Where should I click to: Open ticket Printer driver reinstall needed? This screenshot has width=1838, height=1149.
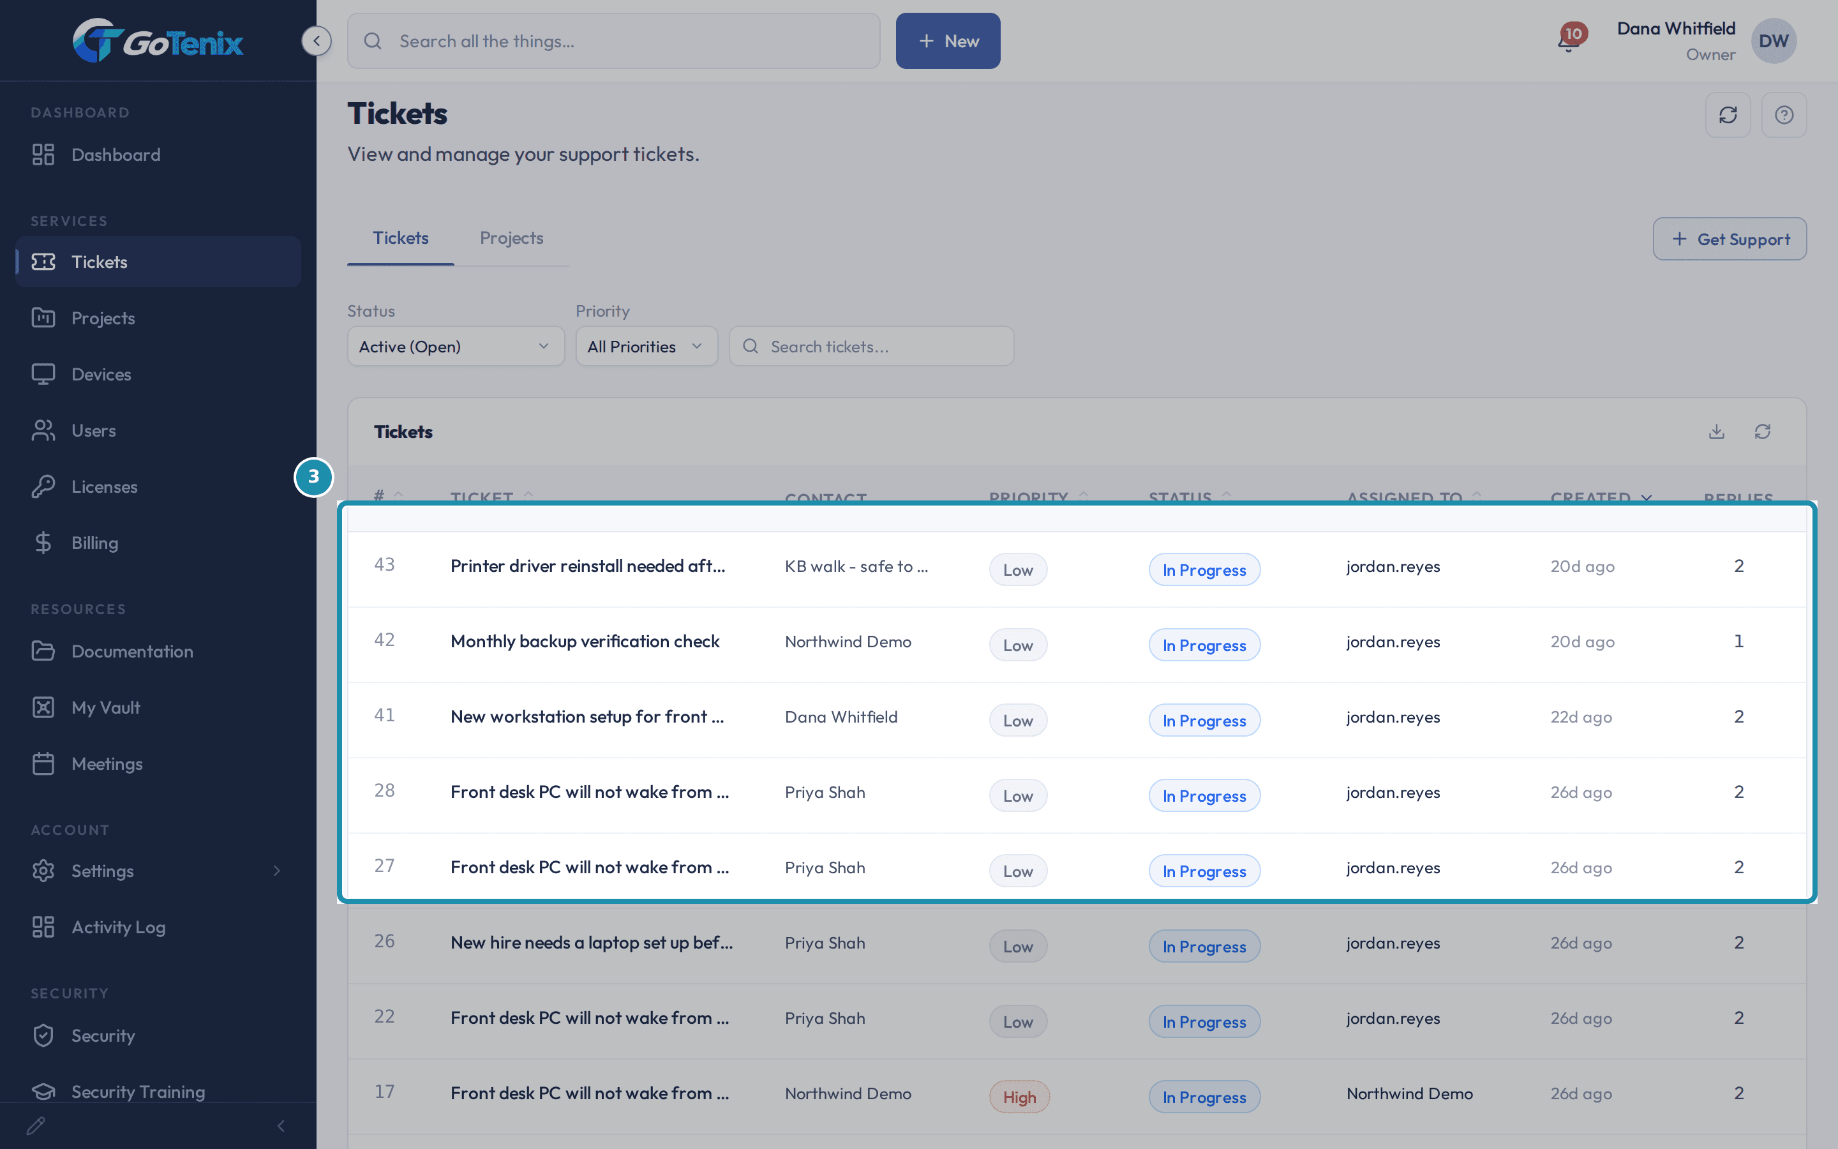click(x=587, y=566)
